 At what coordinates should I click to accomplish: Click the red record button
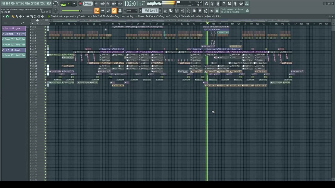[80, 4]
